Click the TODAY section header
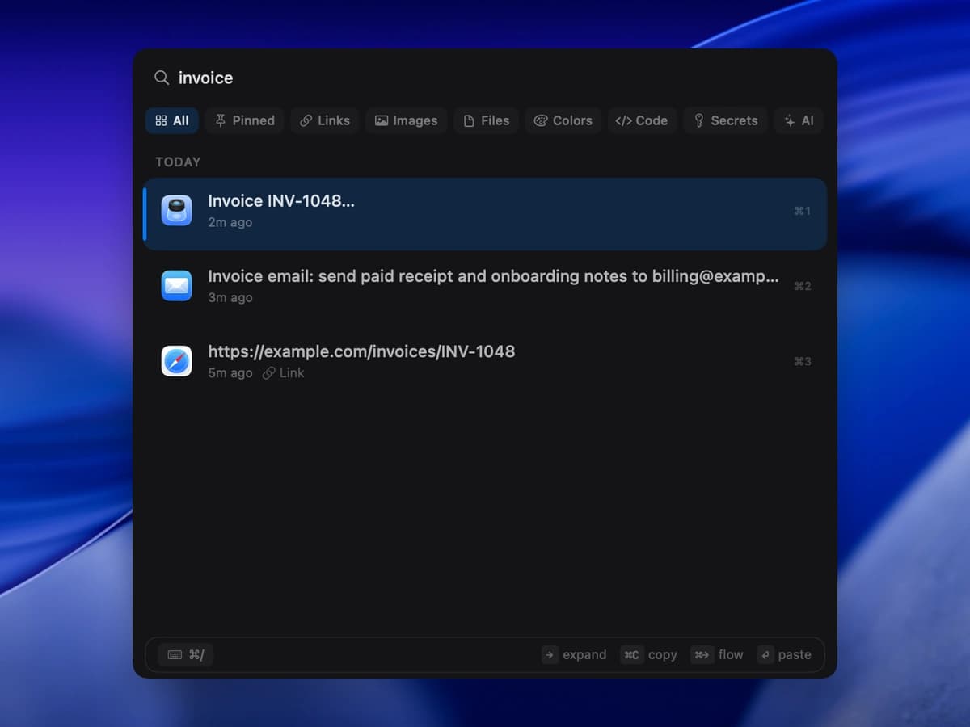 (178, 162)
